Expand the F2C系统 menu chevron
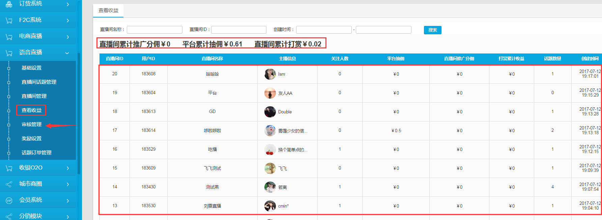The image size is (602, 220). pyautogui.click(x=68, y=21)
